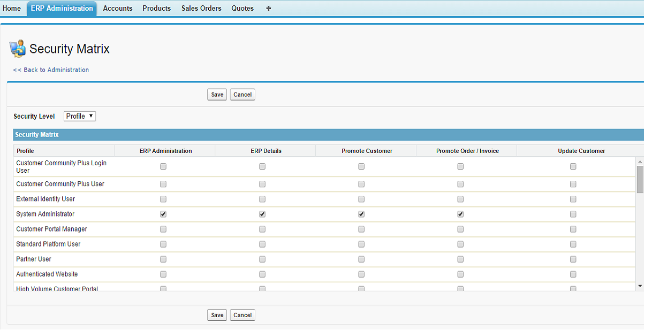645x330 pixels.
Task: Check ERP Administration for Customer Portal Manager
Action: (163, 229)
